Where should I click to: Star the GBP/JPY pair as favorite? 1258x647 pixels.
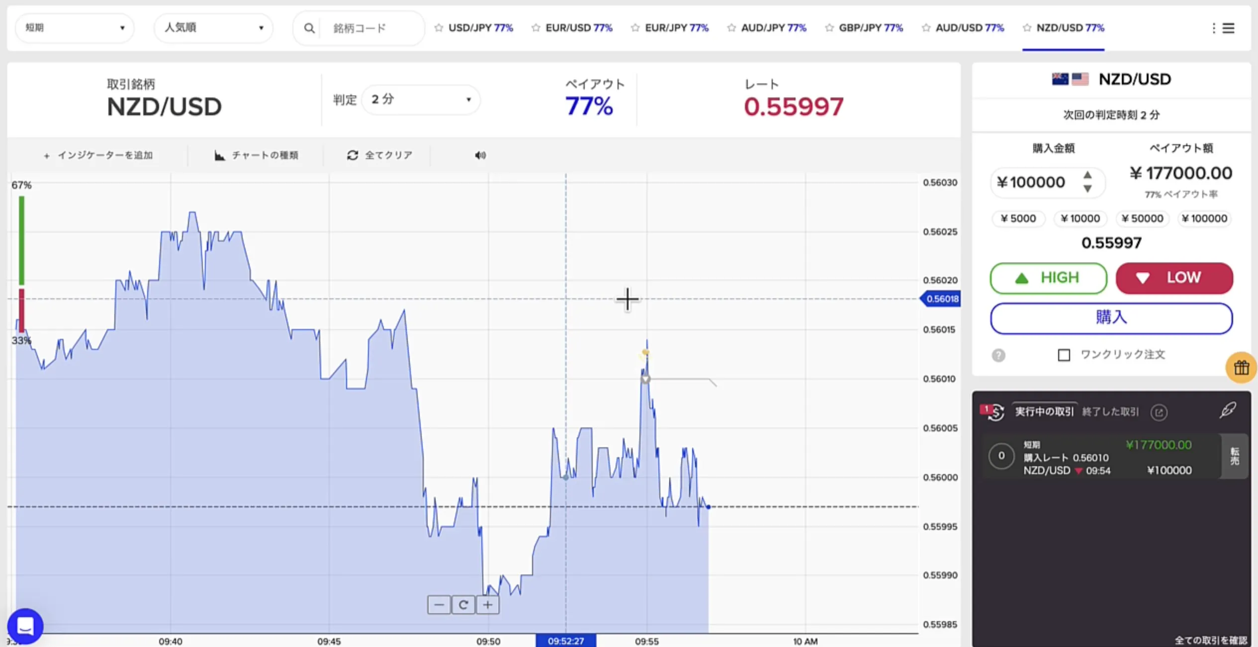[x=829, y=28]
